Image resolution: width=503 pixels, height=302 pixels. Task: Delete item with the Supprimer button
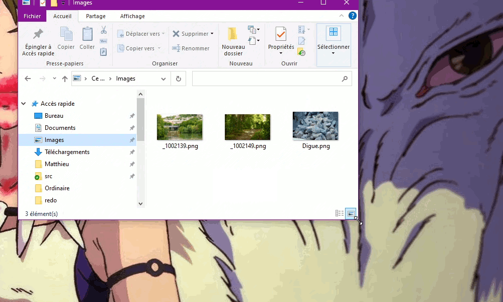pos(191,34)
